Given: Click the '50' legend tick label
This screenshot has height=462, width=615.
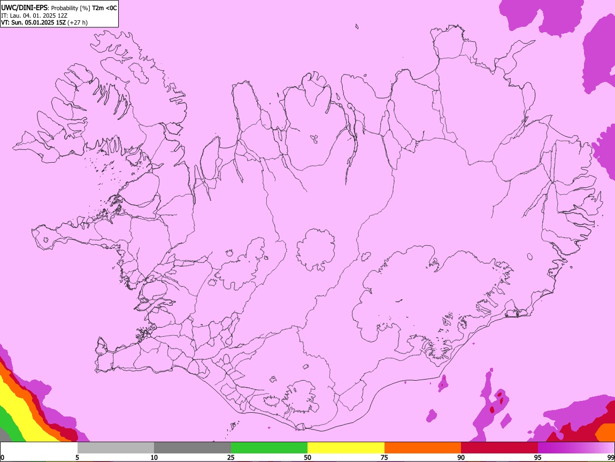Looking at the screenshot, I should point(307,457).
